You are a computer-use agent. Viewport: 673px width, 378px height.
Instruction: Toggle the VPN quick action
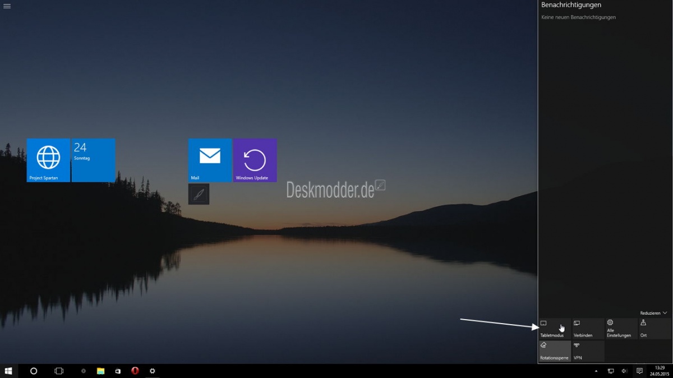click(x=587, y=351)
